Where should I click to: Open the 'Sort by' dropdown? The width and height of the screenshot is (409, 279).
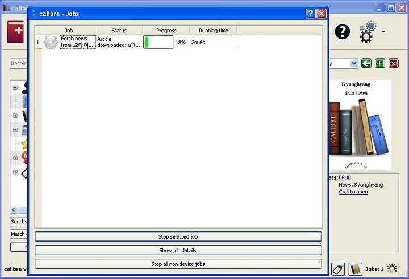(19, 222)
